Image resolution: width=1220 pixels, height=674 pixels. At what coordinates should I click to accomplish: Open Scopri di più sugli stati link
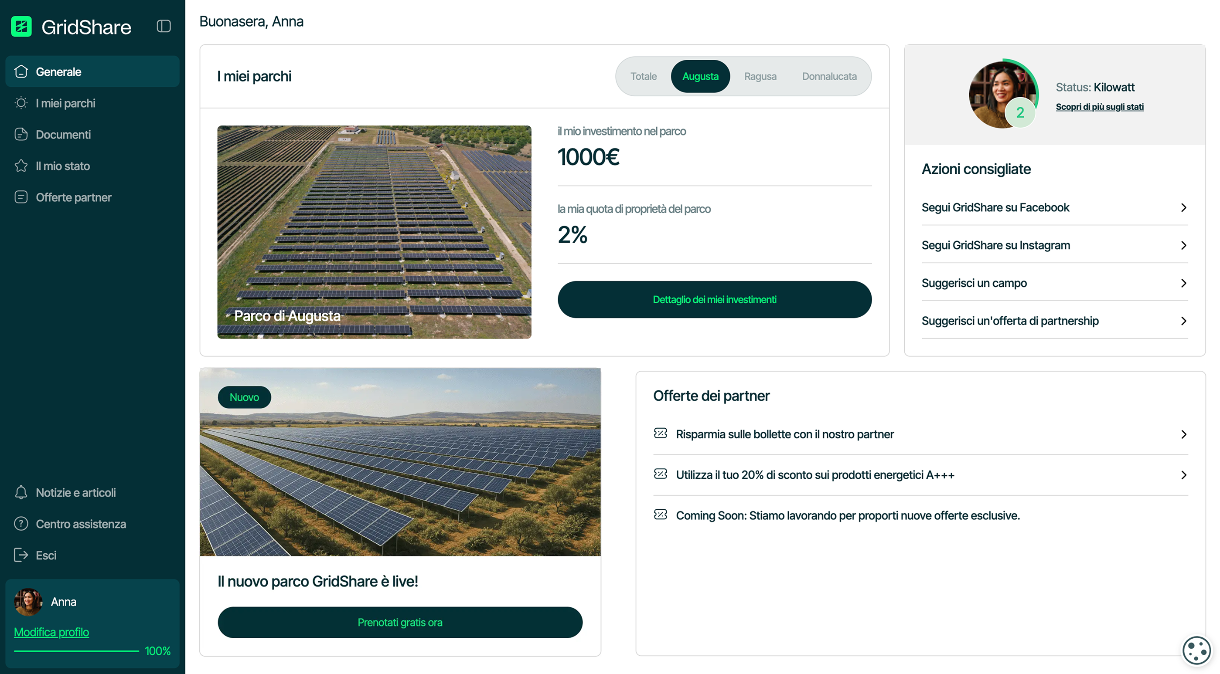coord(1099,106)
